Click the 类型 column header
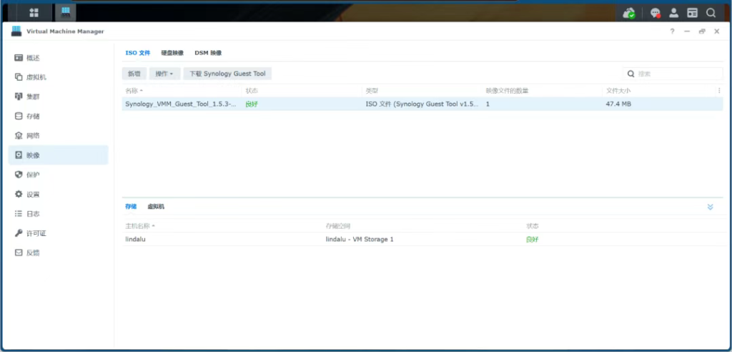 372,90
